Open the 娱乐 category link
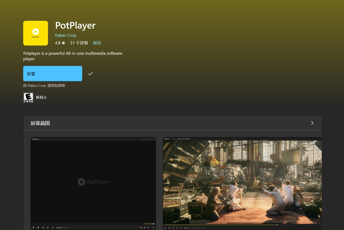Image resolution: width=344 pixels, height=230 pixels. pyautogui.click(x=97, y=43)
